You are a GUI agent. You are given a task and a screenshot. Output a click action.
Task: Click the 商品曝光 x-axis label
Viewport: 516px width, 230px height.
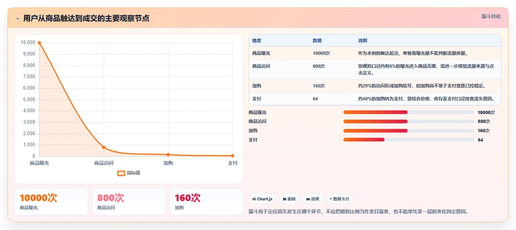point(39,163)
